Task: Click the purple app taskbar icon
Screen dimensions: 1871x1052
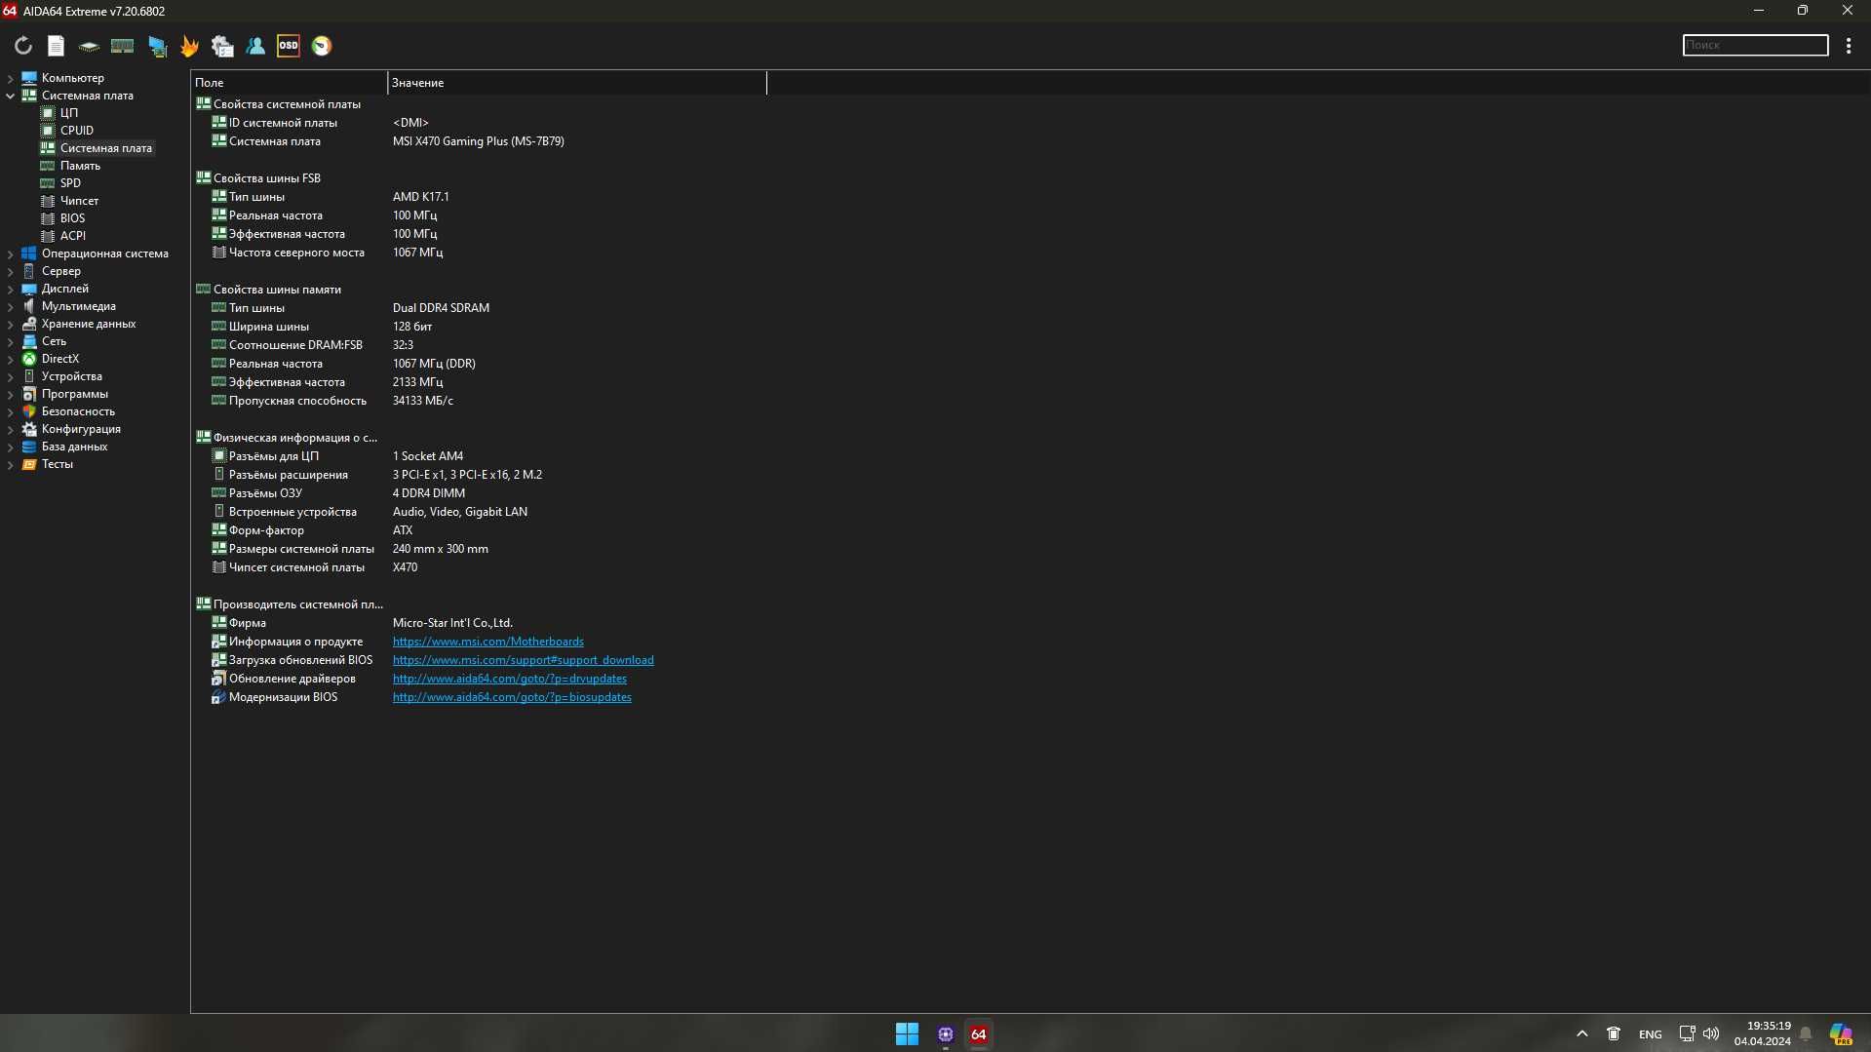Action: pyautogui.click(x=945, y=1034)
